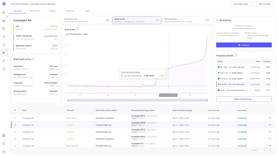The image size is (277, 156).
Task: Click the Looseness fault score row
Action: point(35,84)
